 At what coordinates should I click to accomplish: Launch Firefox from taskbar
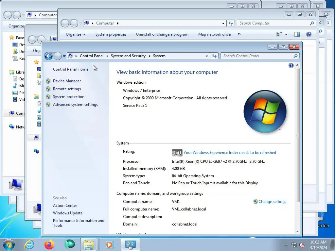pos(49,244)
